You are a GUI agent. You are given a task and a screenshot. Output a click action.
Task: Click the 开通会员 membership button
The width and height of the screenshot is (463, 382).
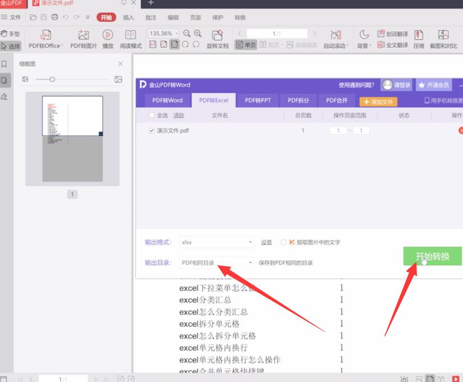[434, 85]
